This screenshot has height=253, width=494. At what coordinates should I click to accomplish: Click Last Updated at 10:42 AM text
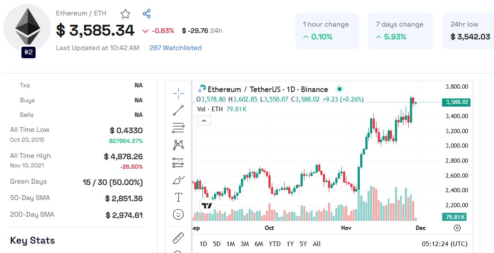[98, 48]
